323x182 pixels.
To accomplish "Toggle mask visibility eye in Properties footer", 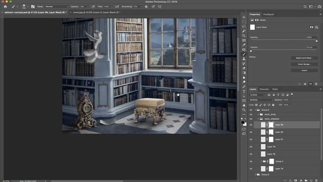I will coord(310,84).
